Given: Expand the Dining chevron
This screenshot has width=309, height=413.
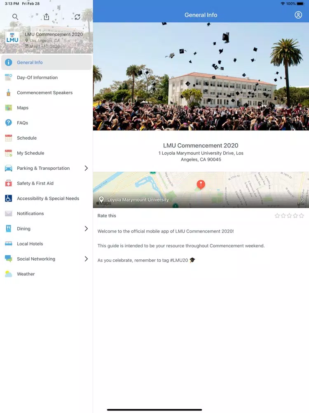Looking at the screenshot, I should [x=86, y=229].
